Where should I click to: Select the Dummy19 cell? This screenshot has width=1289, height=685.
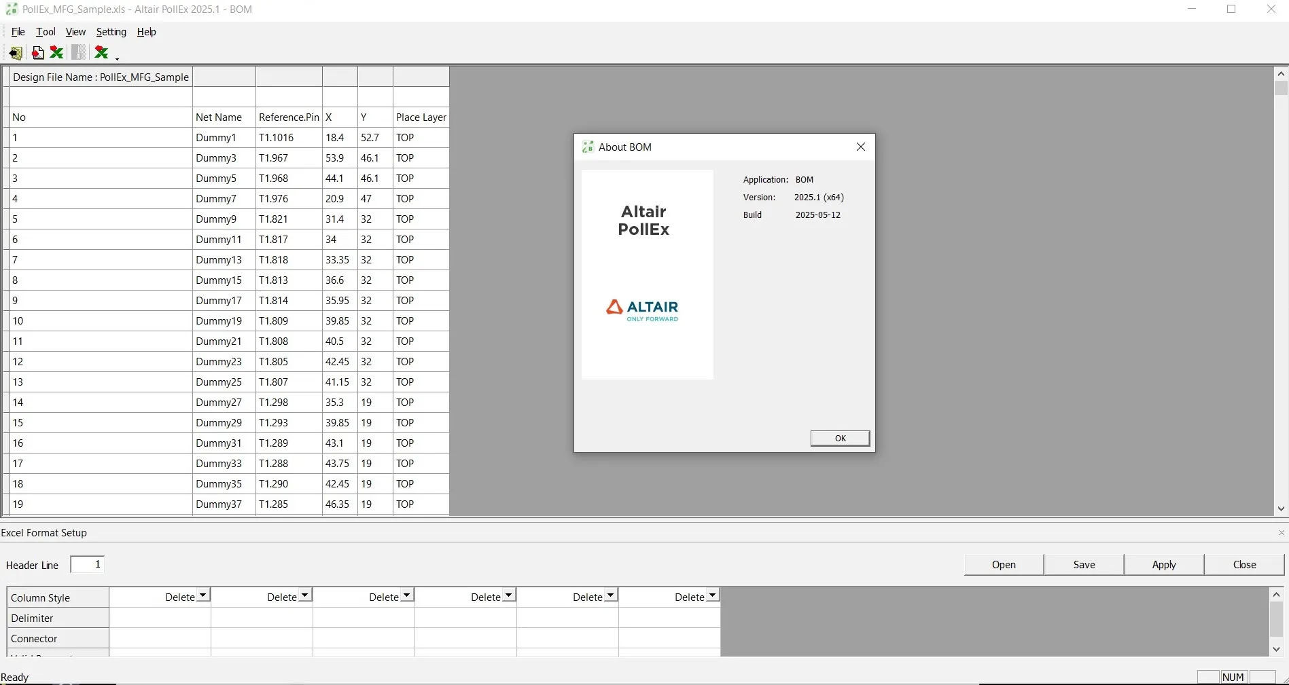click(x=224, y=321)
